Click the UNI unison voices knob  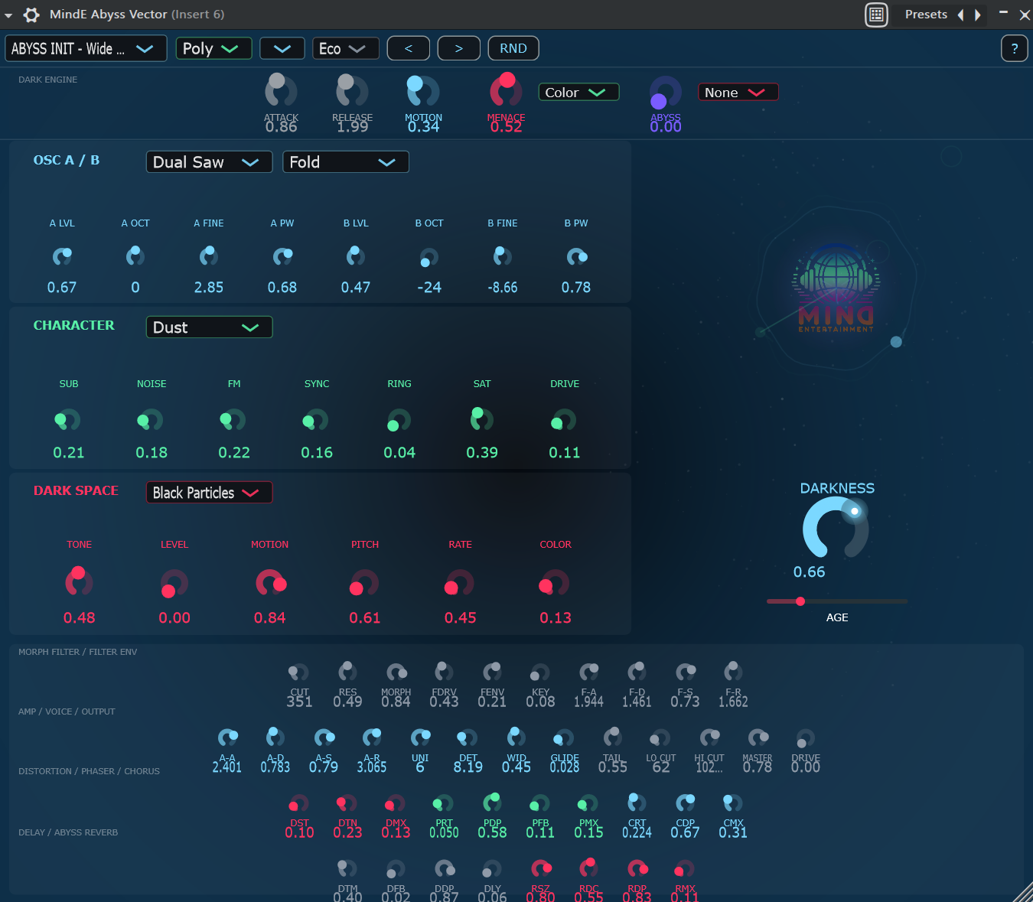point(420,738)
